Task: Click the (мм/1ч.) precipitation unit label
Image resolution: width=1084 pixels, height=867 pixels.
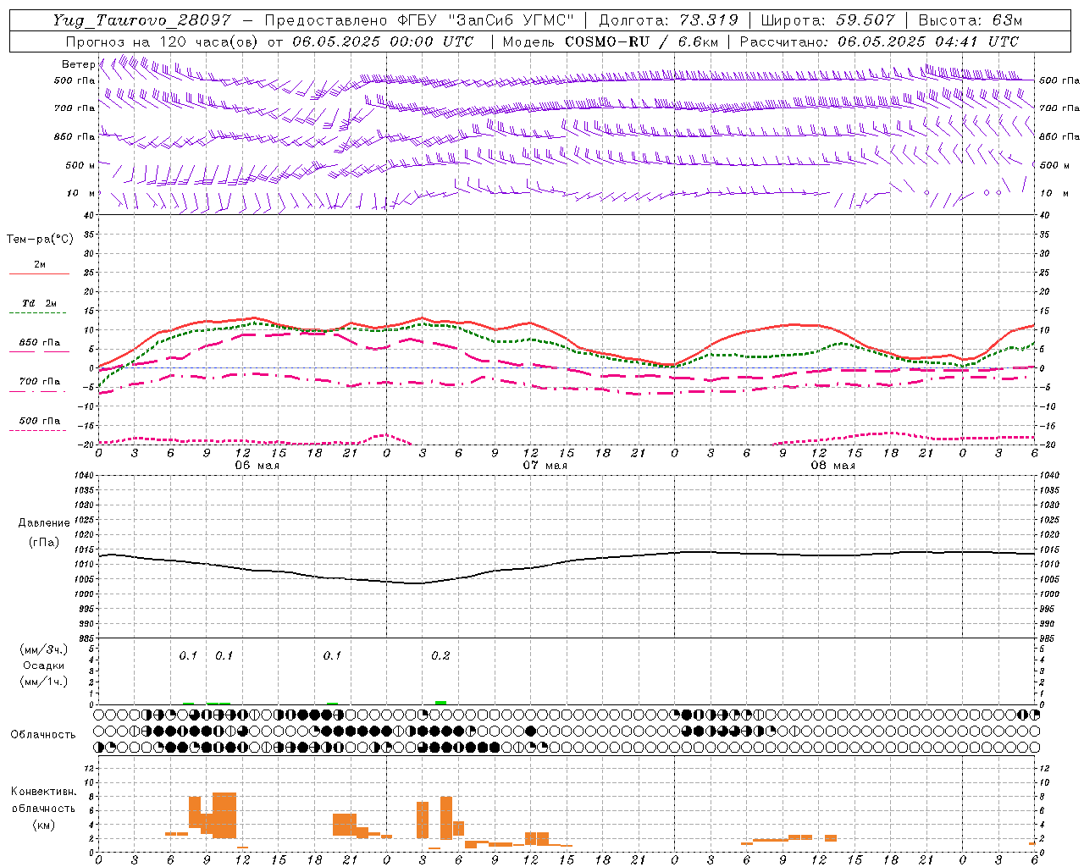Action: [x=44, y=682]
